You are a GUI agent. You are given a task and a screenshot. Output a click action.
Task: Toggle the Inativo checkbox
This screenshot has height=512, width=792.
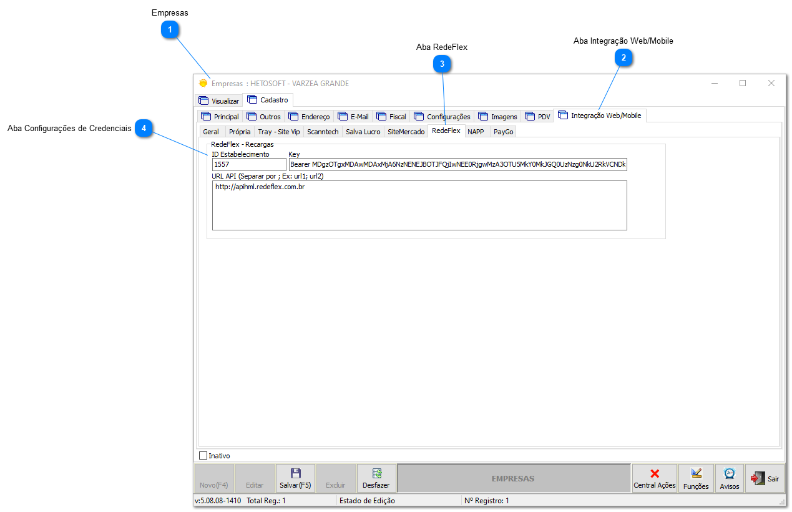tap(203, 456)
